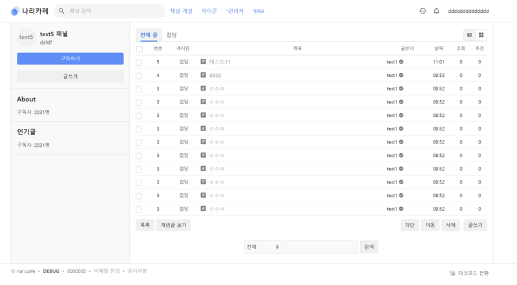Image resolution: width=517 pixels, height=285 pixels.
Task: Open 채널 개설 menu link
Action: (x=181, y=11)
